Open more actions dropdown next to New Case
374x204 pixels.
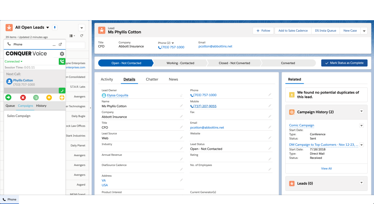364,31
